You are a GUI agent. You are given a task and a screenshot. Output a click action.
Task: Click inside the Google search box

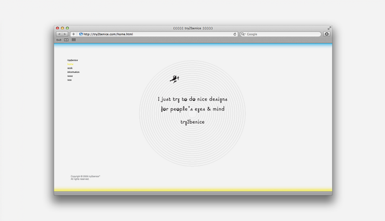point(281,34)
